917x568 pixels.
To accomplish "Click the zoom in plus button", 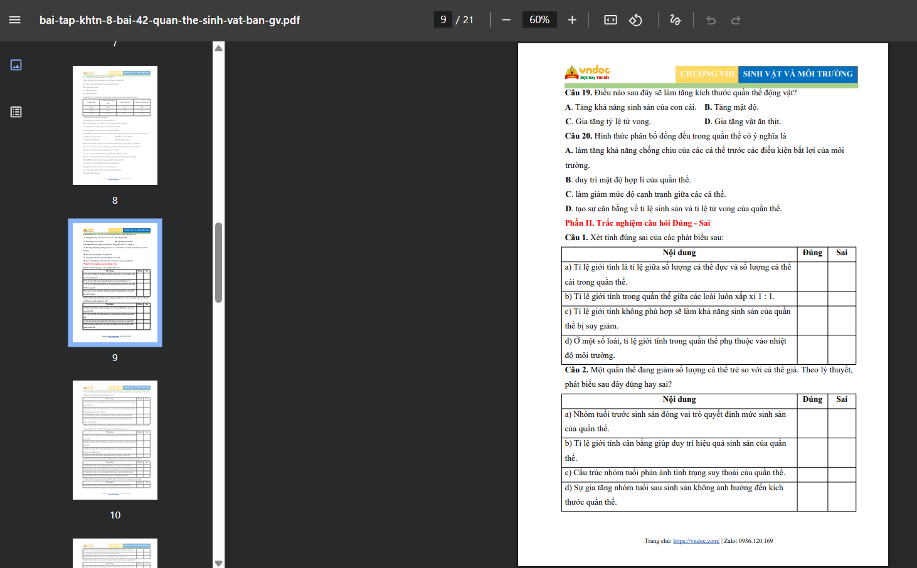I will [572, 20].
